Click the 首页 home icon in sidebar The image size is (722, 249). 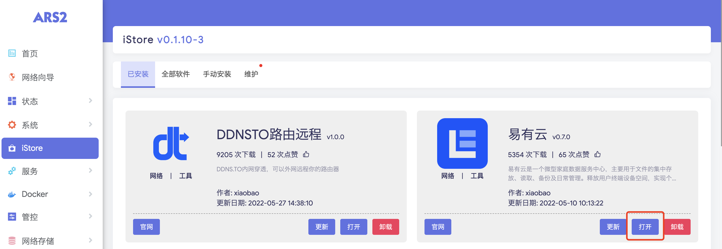(x=12, y=53)
